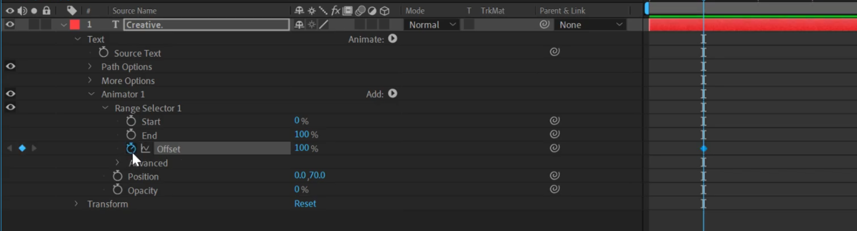Toggle the Range Selector 1 eye visibility

click(x=10, y=108)
